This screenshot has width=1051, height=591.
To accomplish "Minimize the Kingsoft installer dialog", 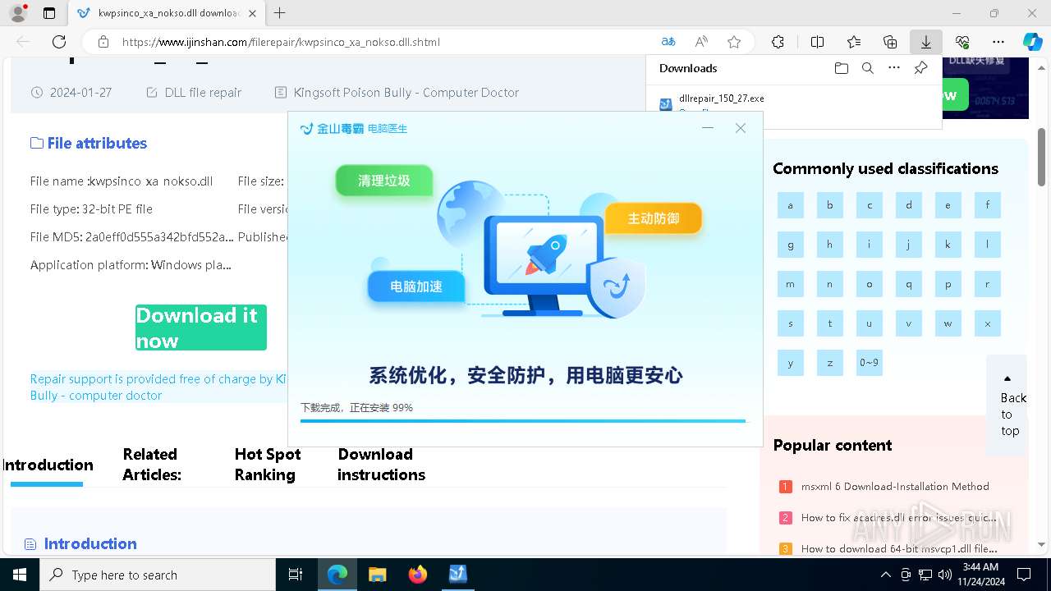I will [708, 128].
